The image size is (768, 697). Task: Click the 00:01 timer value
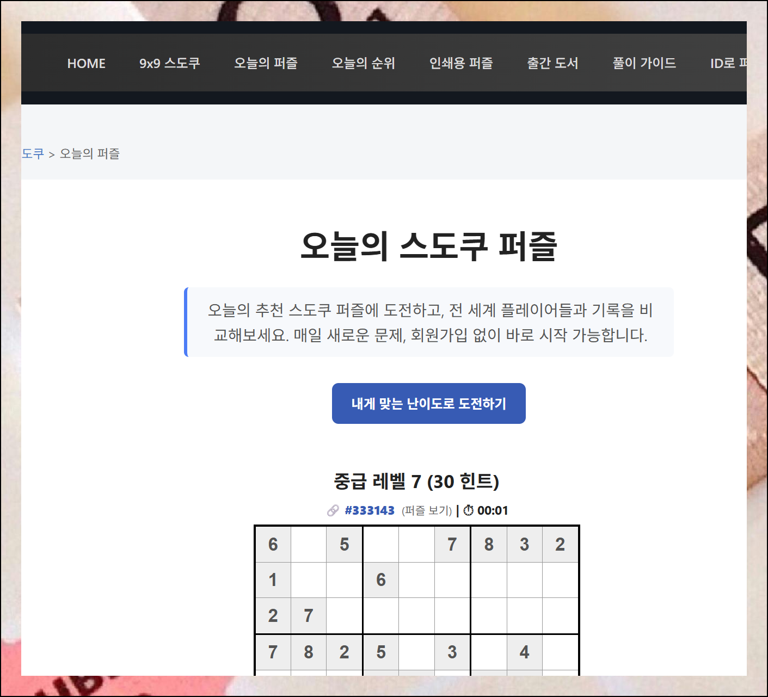coord(493,510)
